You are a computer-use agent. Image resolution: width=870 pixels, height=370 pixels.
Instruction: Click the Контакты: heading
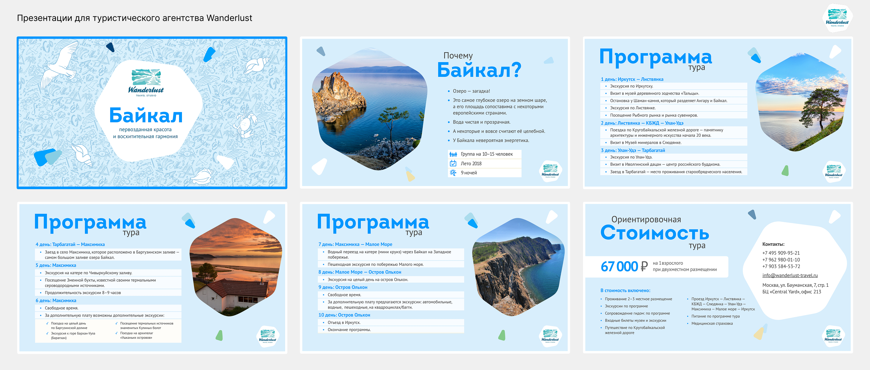point(773,244)
